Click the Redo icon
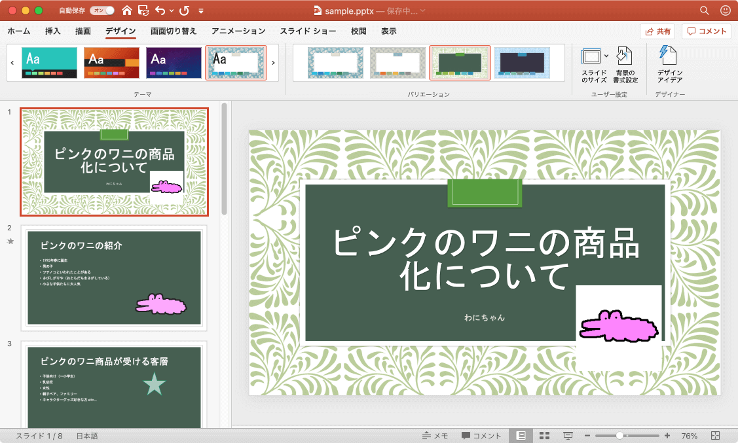Image resolution: width=738 pixels, height=443 pixels. point(184,10)
